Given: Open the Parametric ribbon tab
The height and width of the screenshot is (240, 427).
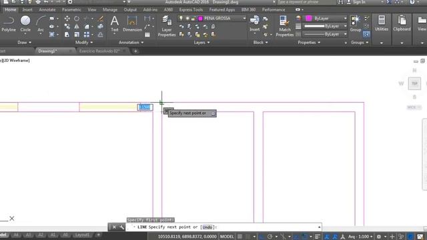Looking at the screenshot, I should click(71, 9).
